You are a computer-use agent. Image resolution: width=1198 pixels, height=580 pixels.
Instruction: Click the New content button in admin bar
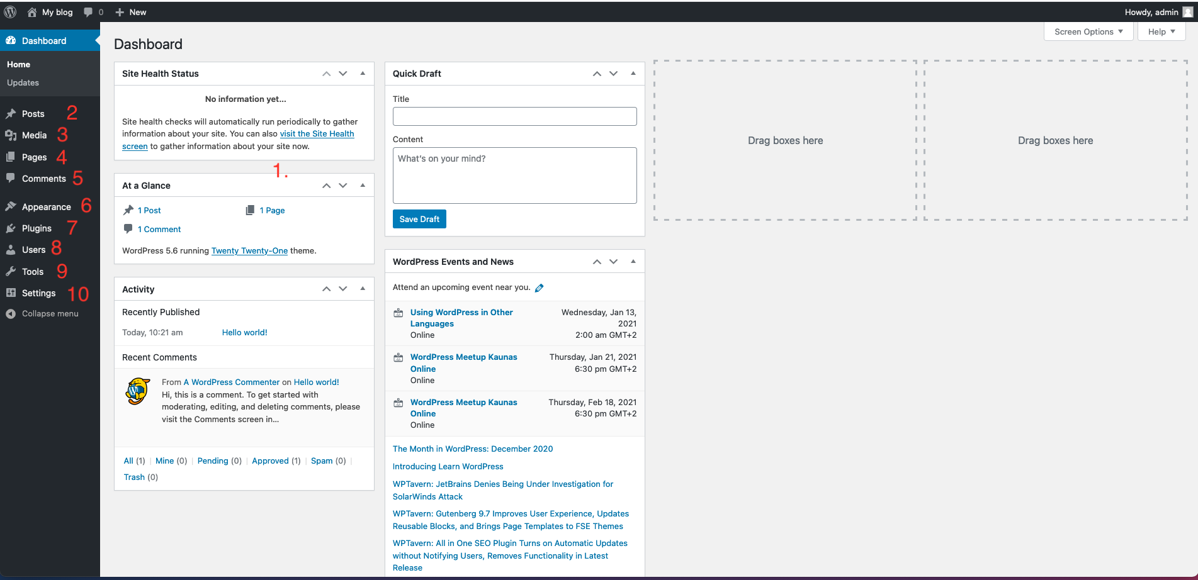131,12
